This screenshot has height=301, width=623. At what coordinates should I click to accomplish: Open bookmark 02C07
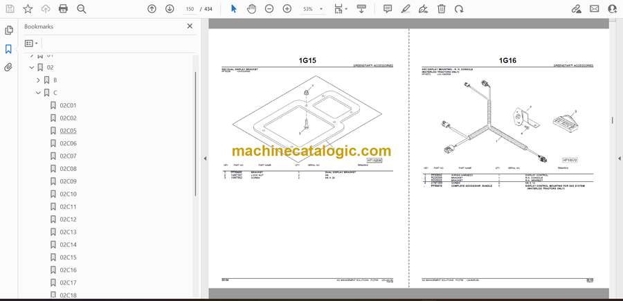[69, 156]
